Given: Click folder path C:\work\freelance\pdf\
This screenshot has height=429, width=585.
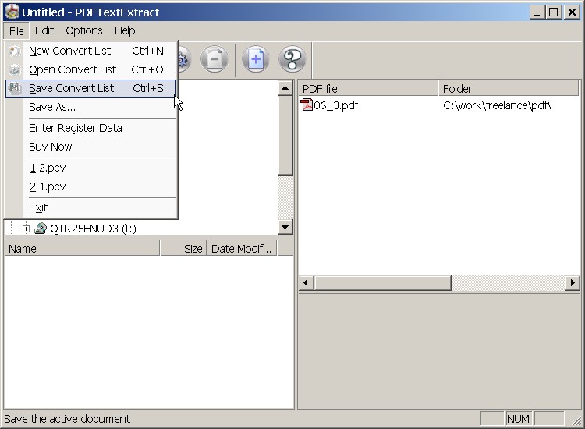Looking at the screenshot, I should (x=497, y=105).
